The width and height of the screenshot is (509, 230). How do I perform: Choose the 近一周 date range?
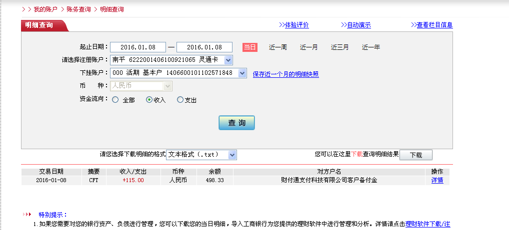point(277,47)
